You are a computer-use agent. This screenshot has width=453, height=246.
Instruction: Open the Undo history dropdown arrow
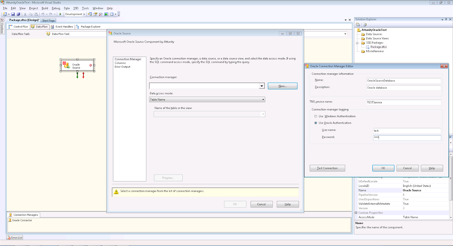pyautogui.click(x=47, y=14)
